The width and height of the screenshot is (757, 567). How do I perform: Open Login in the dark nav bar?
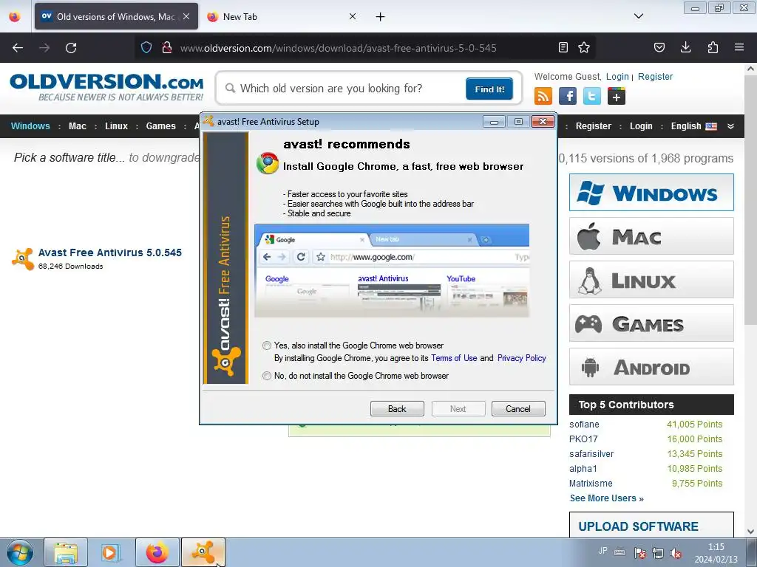coord(641,126)
